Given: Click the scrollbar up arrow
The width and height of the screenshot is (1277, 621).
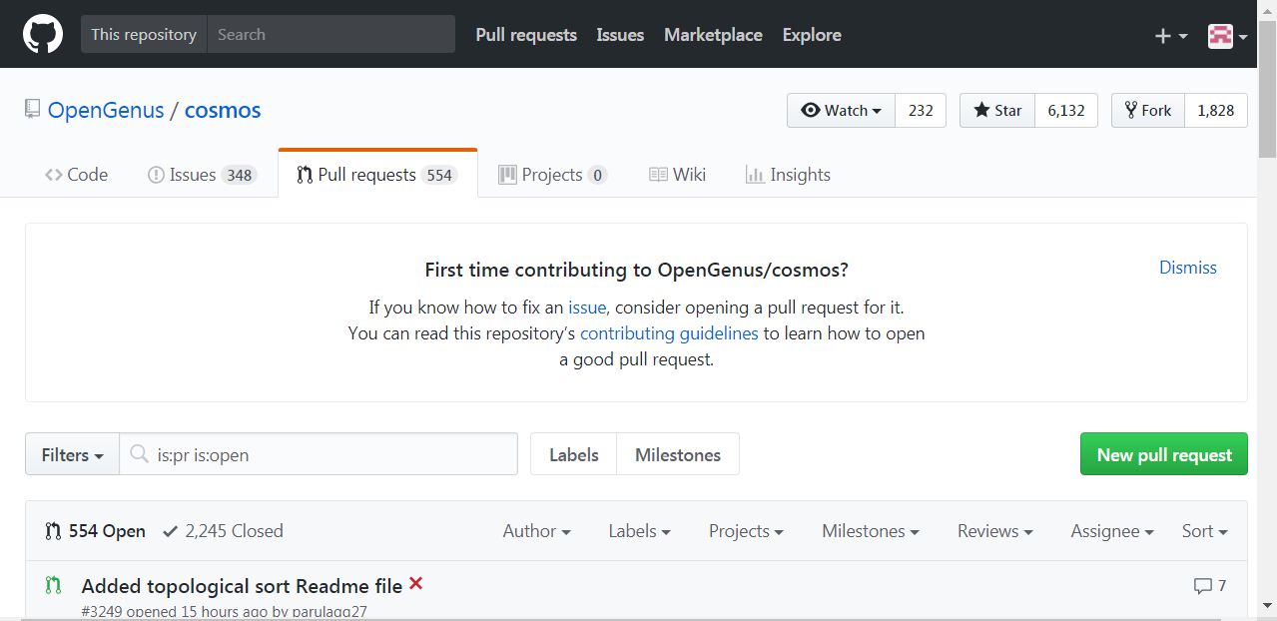Looking at the screenshot, I should tap(1267, 9).
